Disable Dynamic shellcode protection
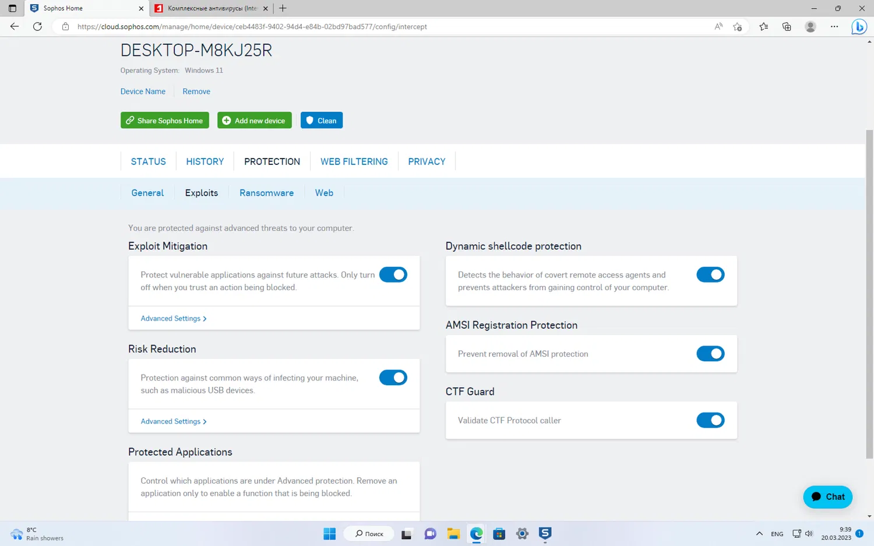Screen dimensions: 874x546 click(710, 274)
